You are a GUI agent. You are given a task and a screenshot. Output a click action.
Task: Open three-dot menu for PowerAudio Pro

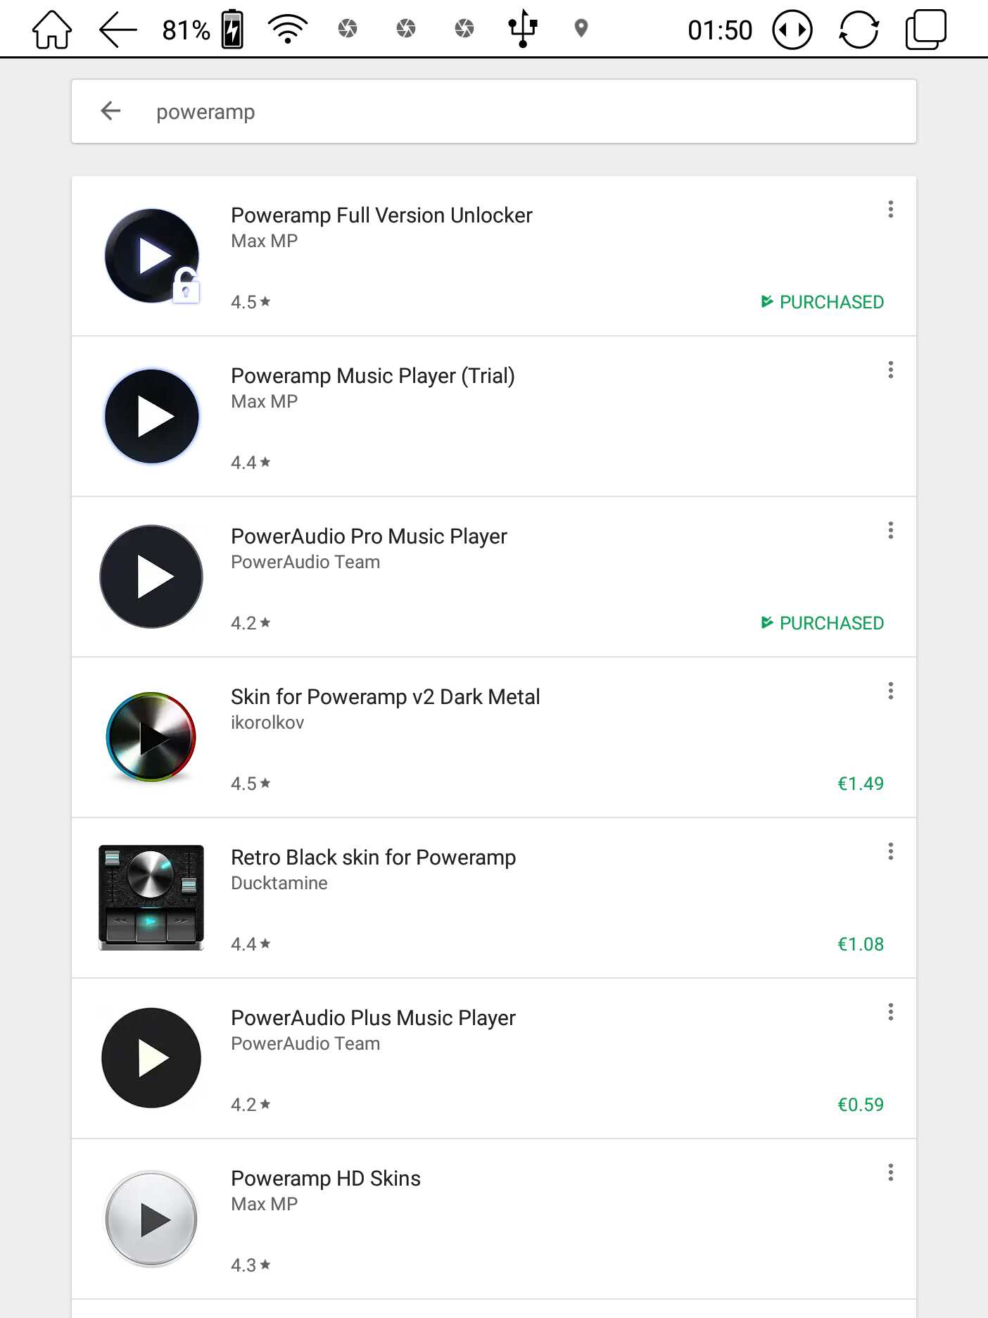pyautogui.click(x=891, y=530)
